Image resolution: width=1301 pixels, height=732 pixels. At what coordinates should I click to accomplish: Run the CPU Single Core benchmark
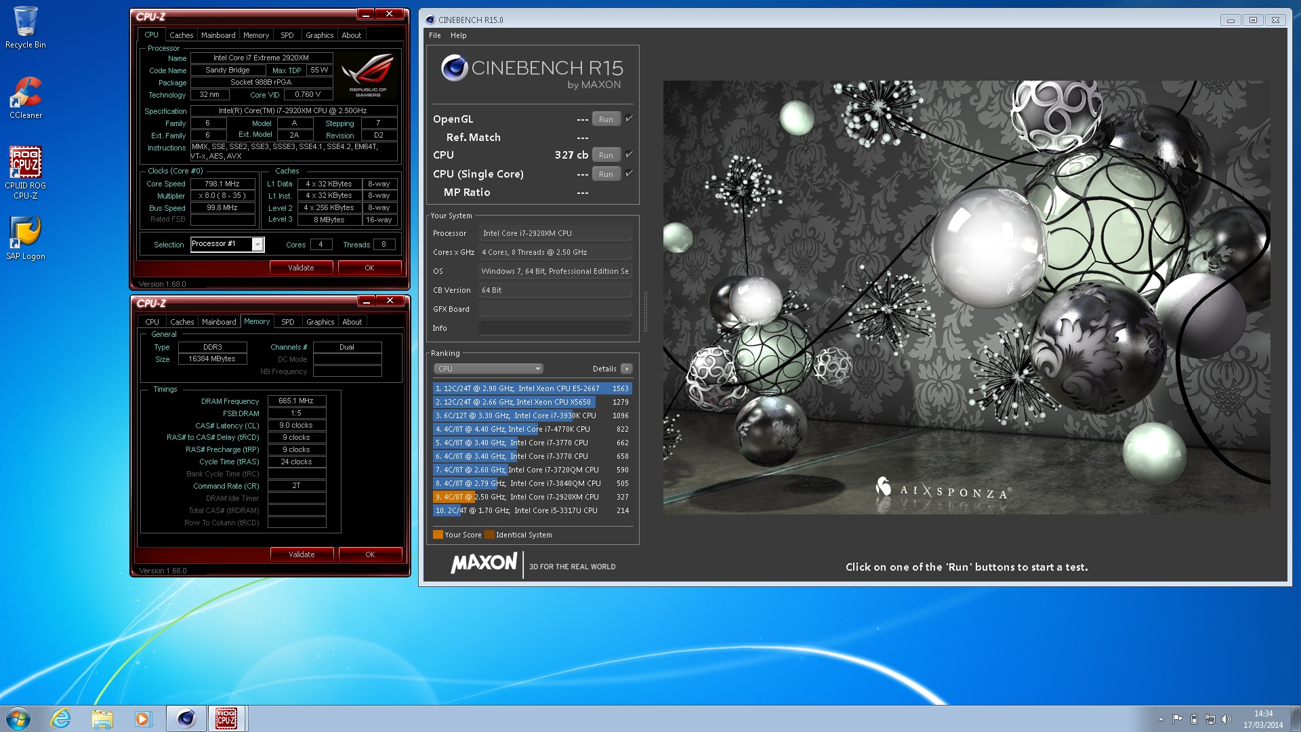(x=606, y=174)
